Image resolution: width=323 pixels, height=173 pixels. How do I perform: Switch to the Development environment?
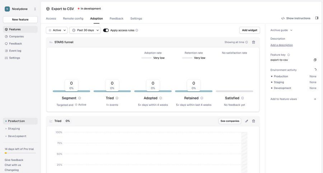click(x=17, y=136)
